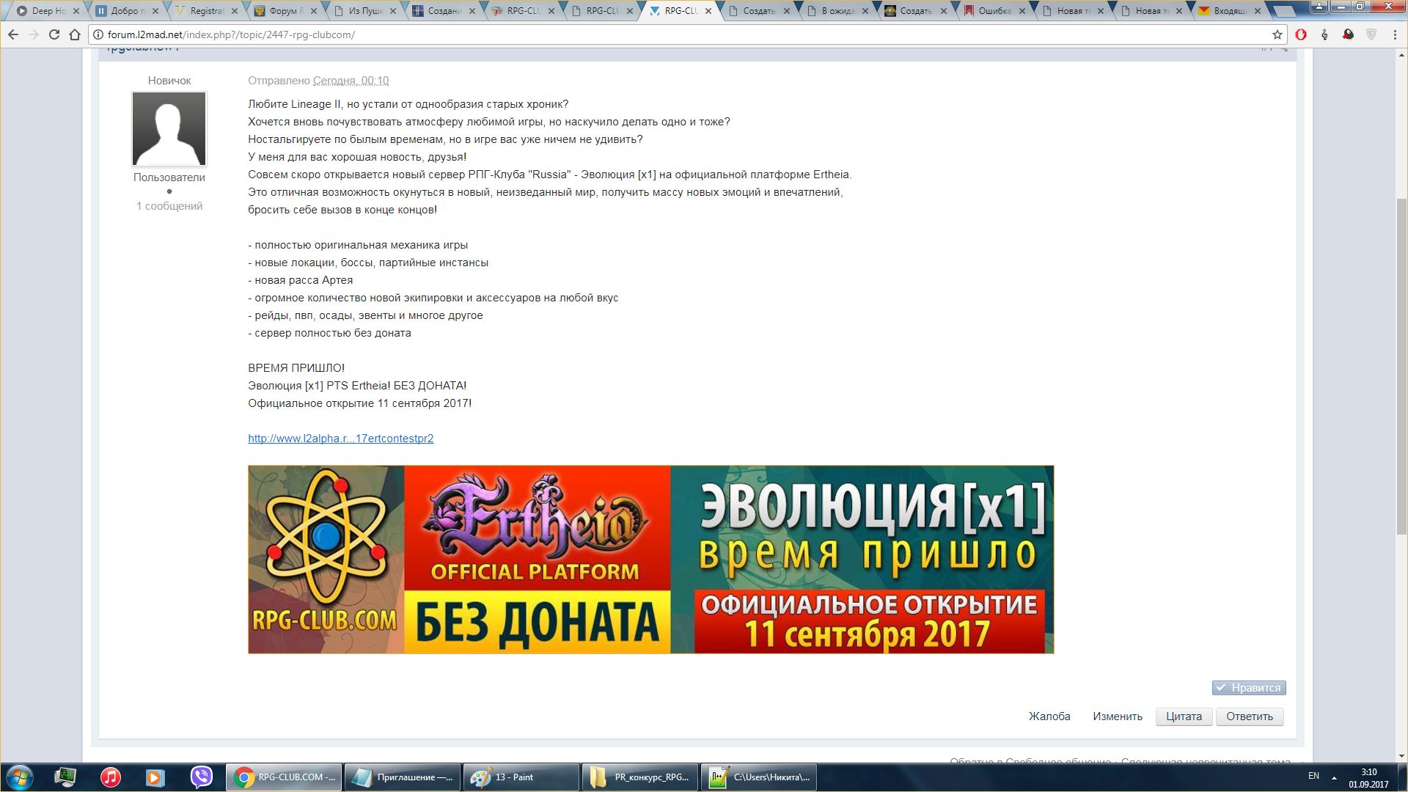Launch the monitor icon on taskbar
Viewport: 1408px width, 792px height.
tap(65, 777)
